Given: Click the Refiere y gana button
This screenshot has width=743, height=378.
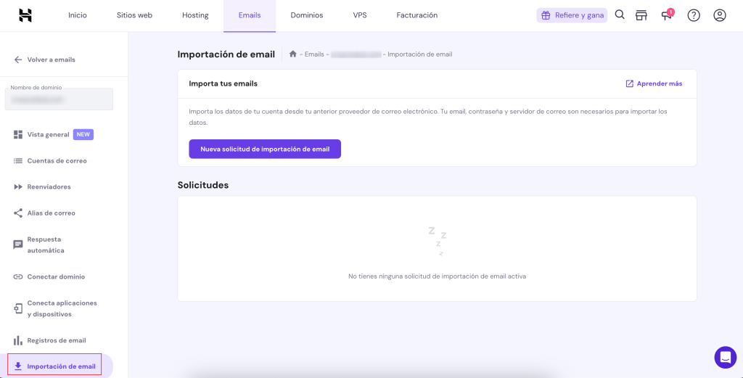Looking at the screenshot, I should [572, 15].
